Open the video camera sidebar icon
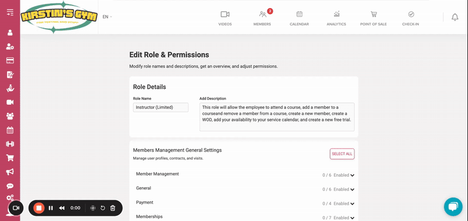Viewport: 468px width, 221px height. coord(10,102)
